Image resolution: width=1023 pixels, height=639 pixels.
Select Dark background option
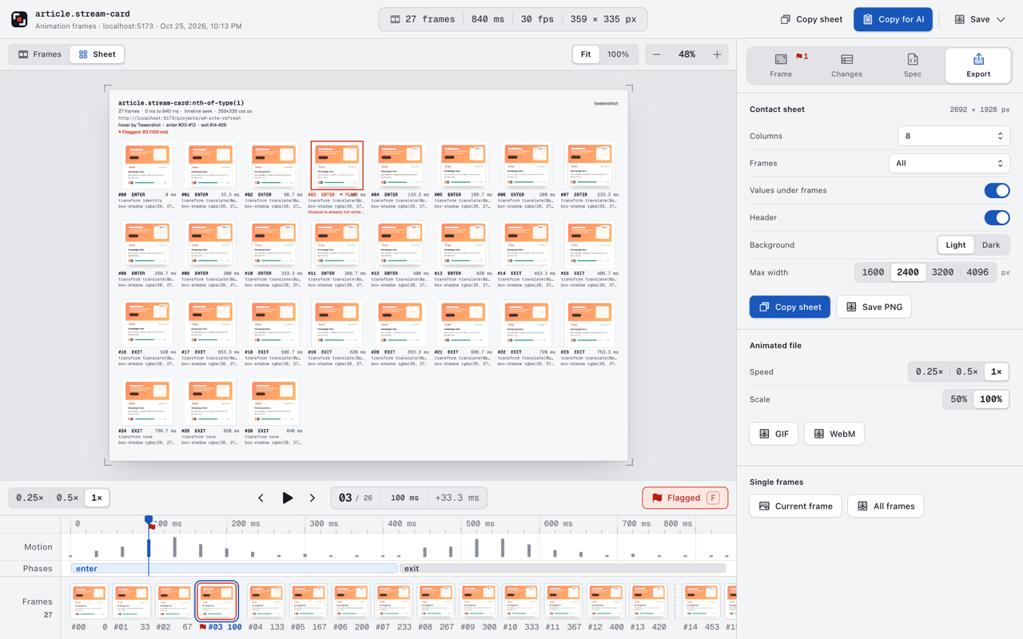click(x=991, y=245)
